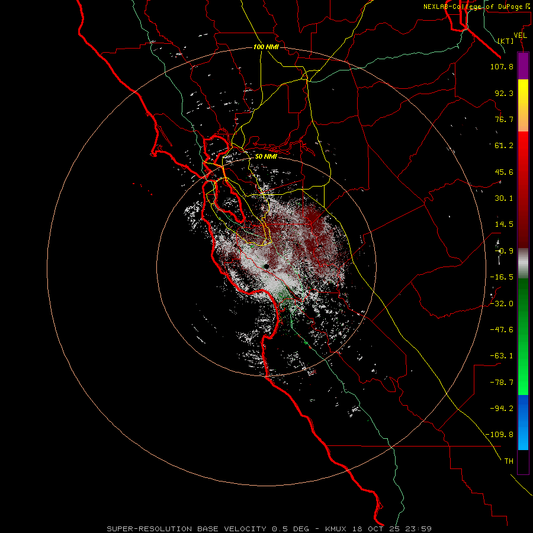Click the TH threshold label
533x533 pixels.
[509, 461]
